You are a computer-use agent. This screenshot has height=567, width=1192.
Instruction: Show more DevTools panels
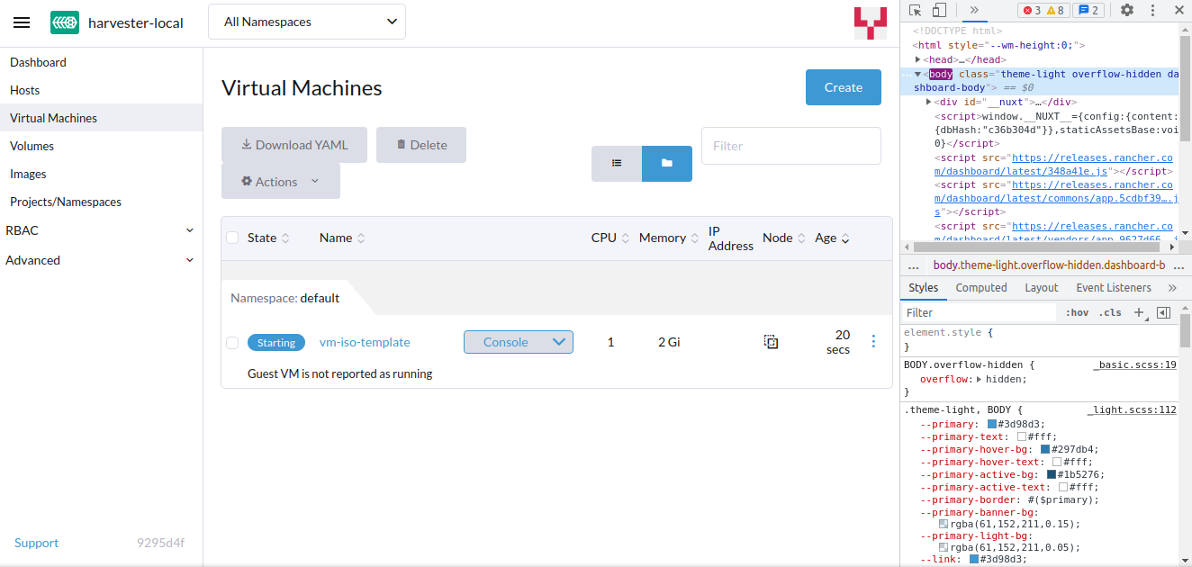click(x=974, y=11)
